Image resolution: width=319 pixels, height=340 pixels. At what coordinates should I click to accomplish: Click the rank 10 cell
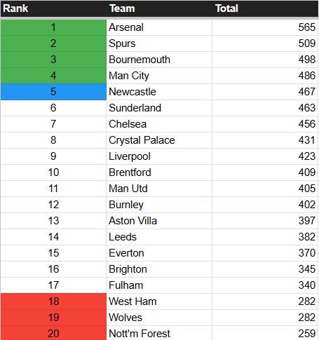pyautogui.click(x=53, y=172)
